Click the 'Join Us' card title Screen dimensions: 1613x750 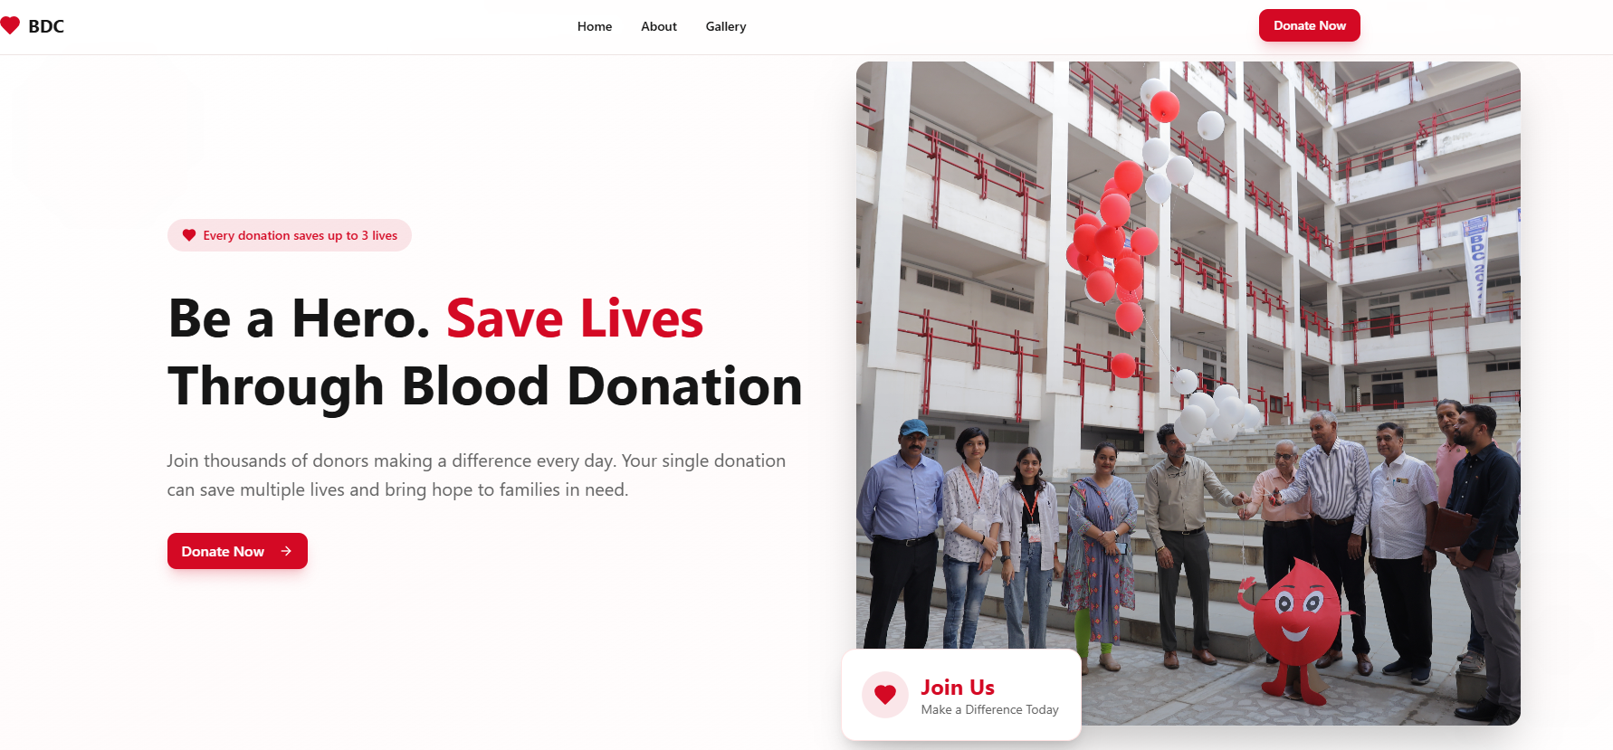[x=958, y=688]
